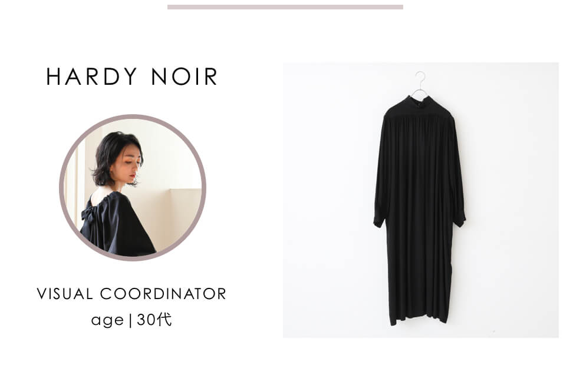Click the word COORDINATOR below the portrait
Viewport: 573px width, 365px height.
[x=163, y=293]
